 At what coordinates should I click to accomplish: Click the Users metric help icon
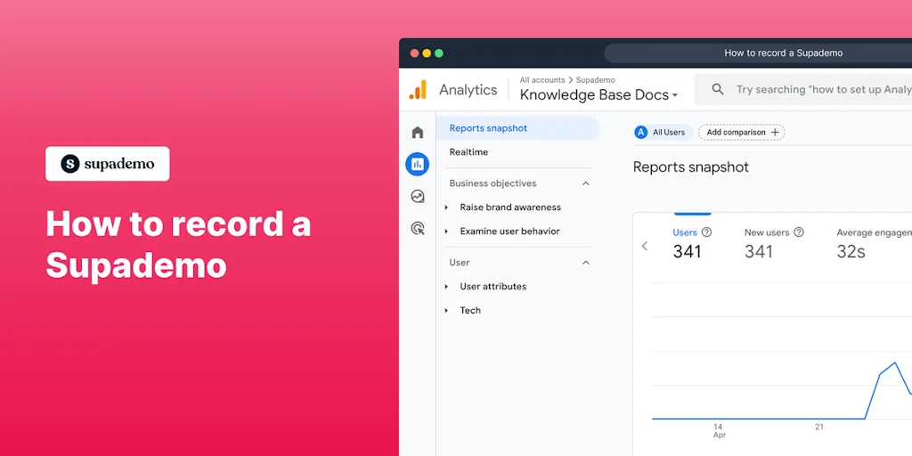pos(706,232)
